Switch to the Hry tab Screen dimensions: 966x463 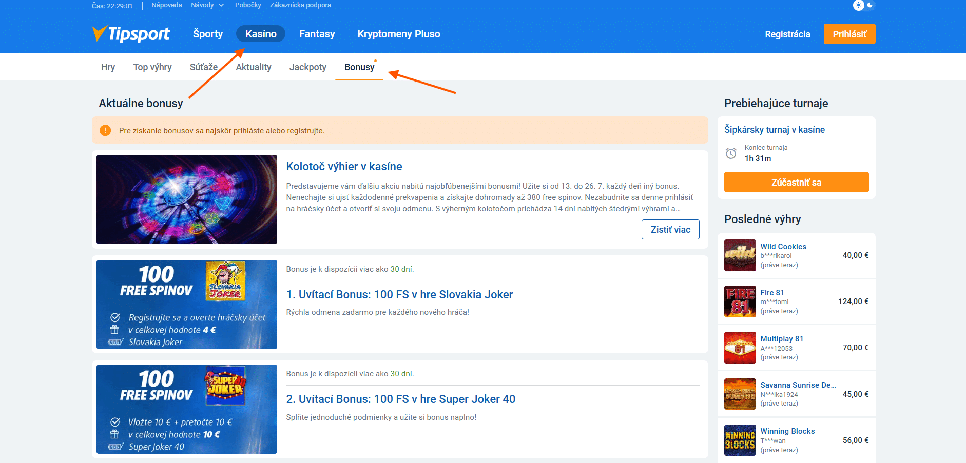(x=108, y=67)
